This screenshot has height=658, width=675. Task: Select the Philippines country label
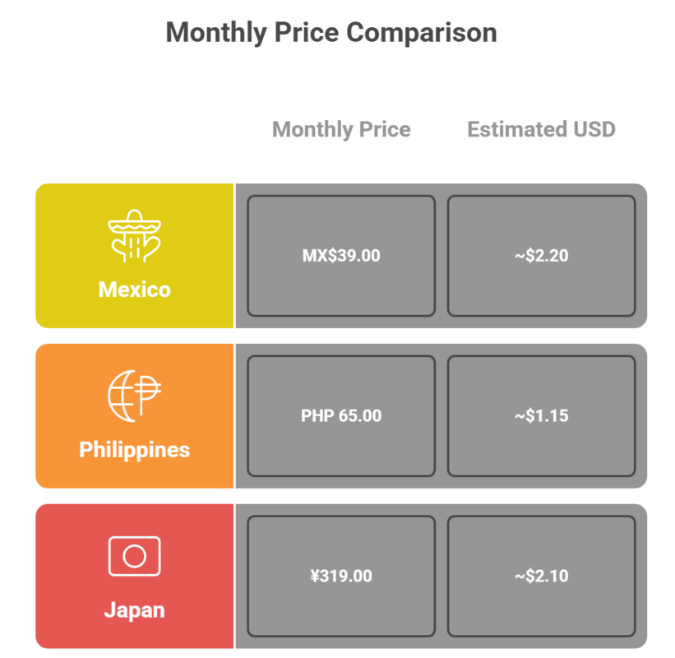click(x=134, y=450)
